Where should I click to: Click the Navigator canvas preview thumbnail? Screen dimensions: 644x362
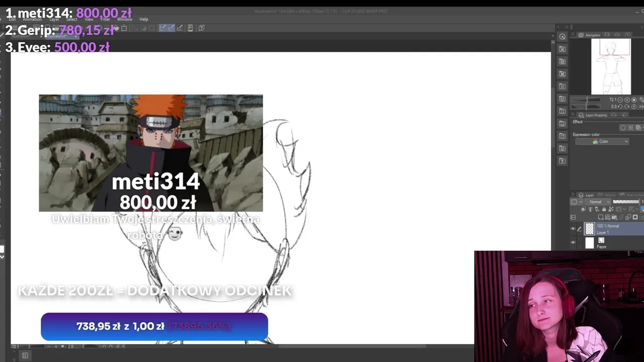tap(611, 66)
